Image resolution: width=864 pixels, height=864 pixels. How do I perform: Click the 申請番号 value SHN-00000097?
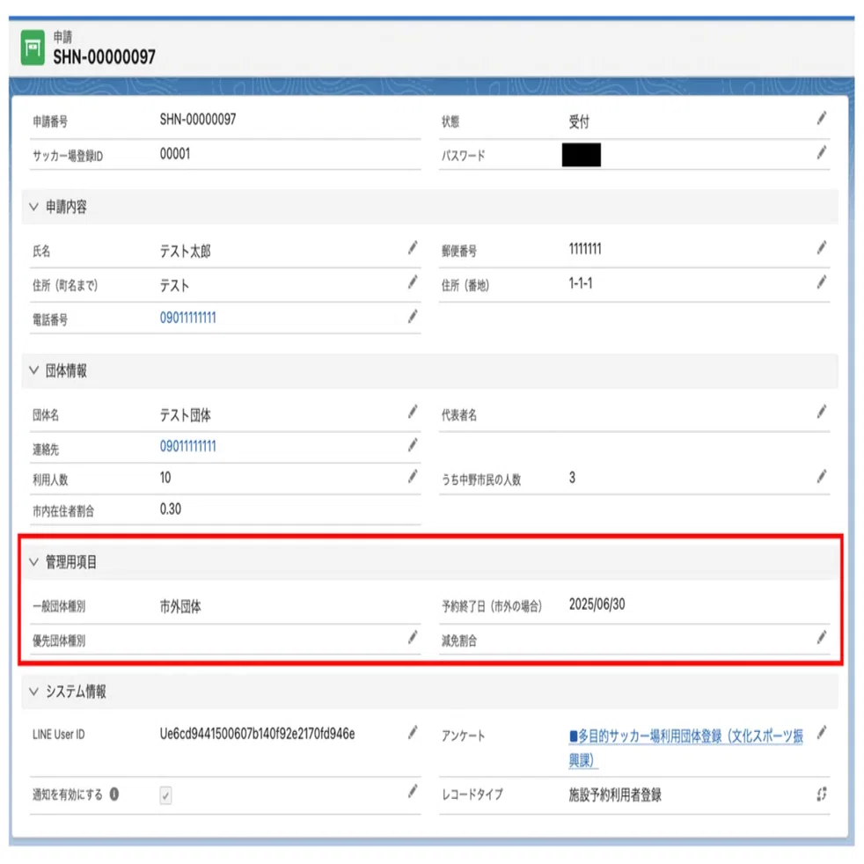coord(198,119)
